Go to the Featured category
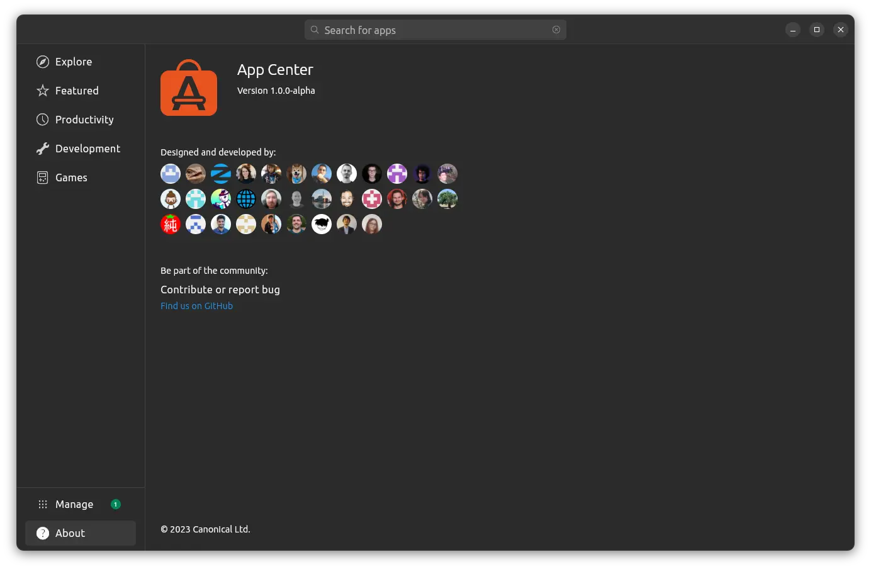 click(81, 91)
